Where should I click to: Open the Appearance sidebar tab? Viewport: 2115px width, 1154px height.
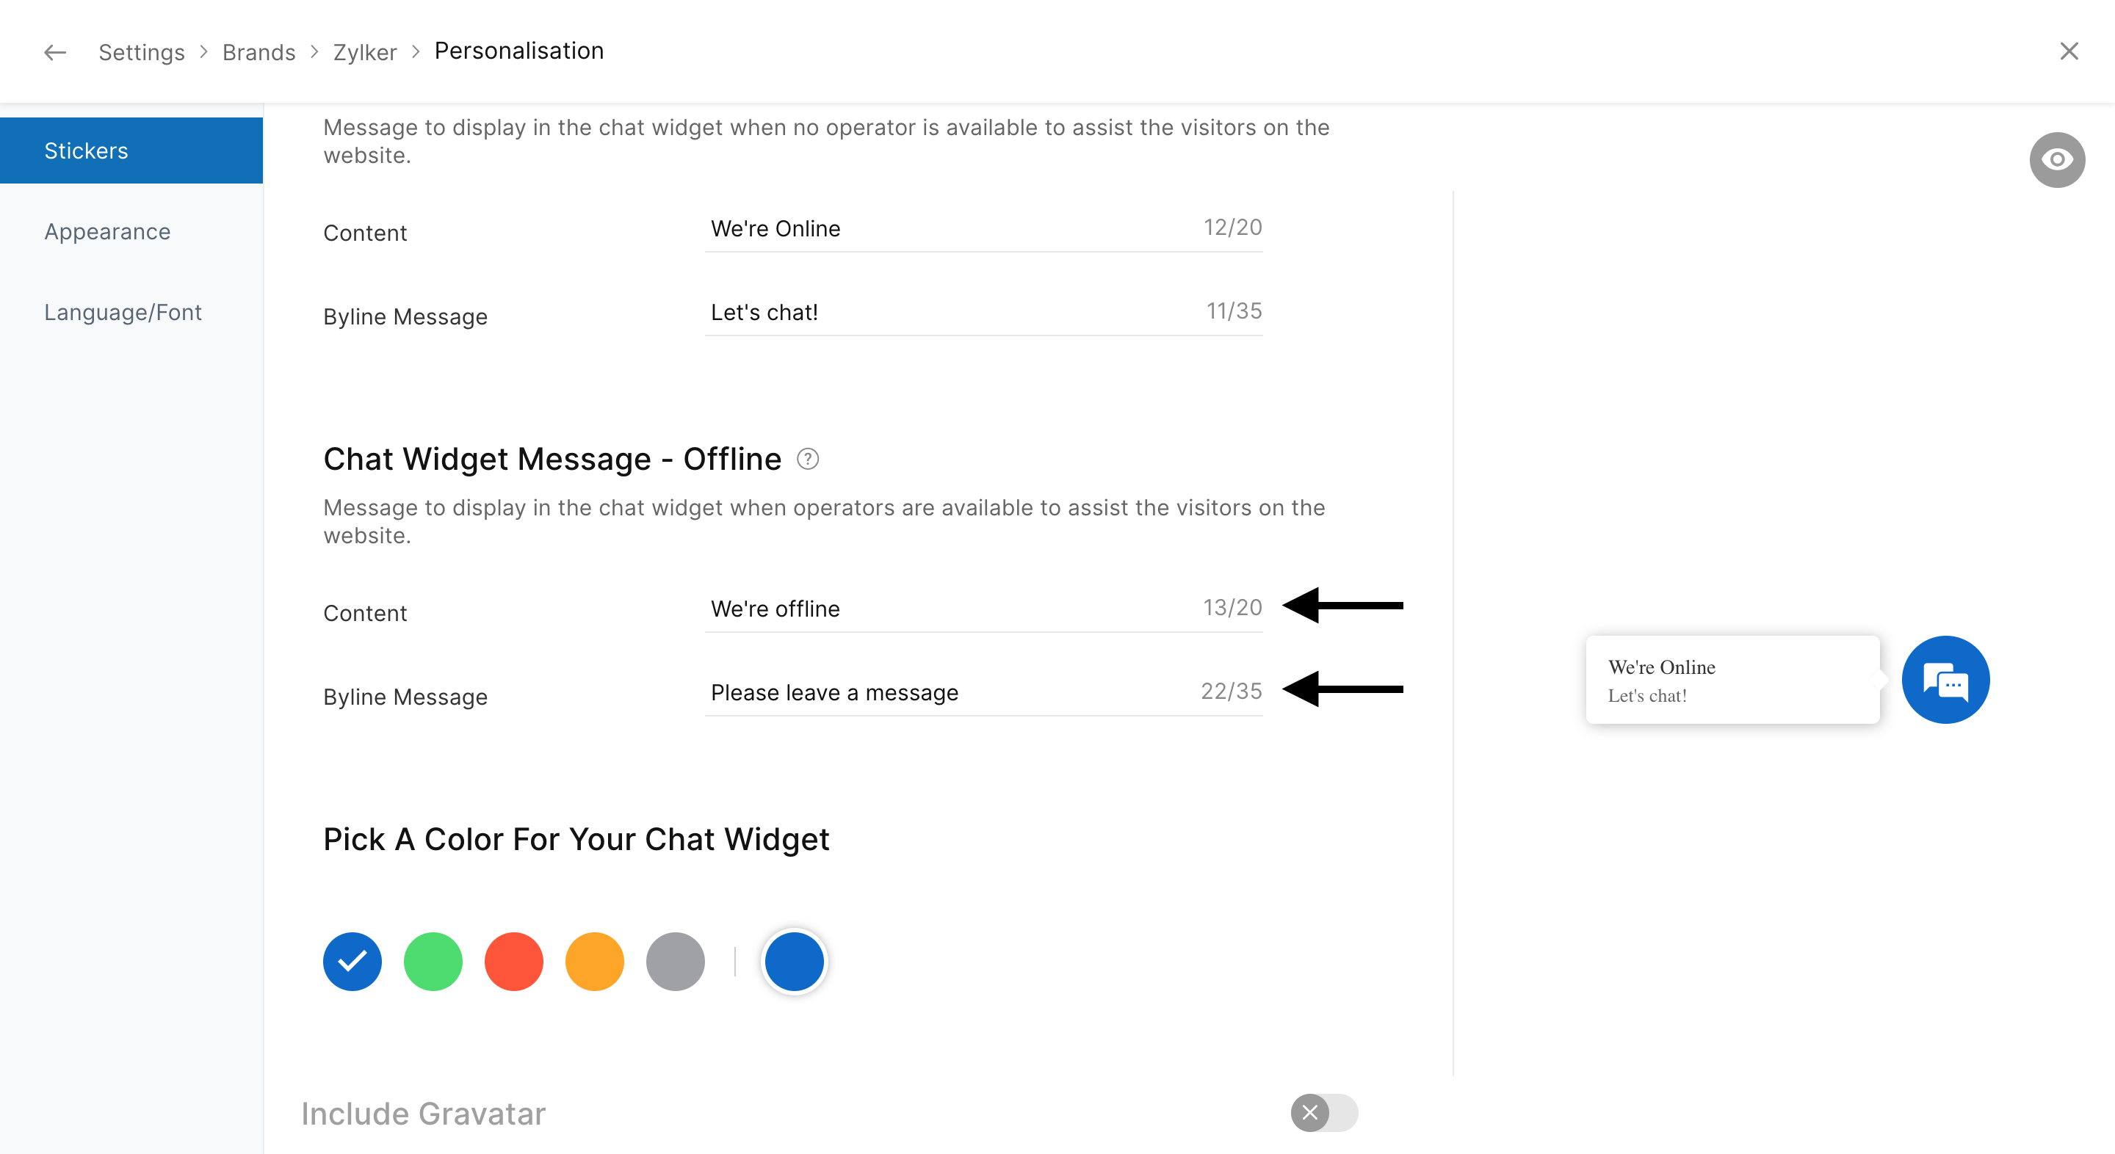point(107,231)
